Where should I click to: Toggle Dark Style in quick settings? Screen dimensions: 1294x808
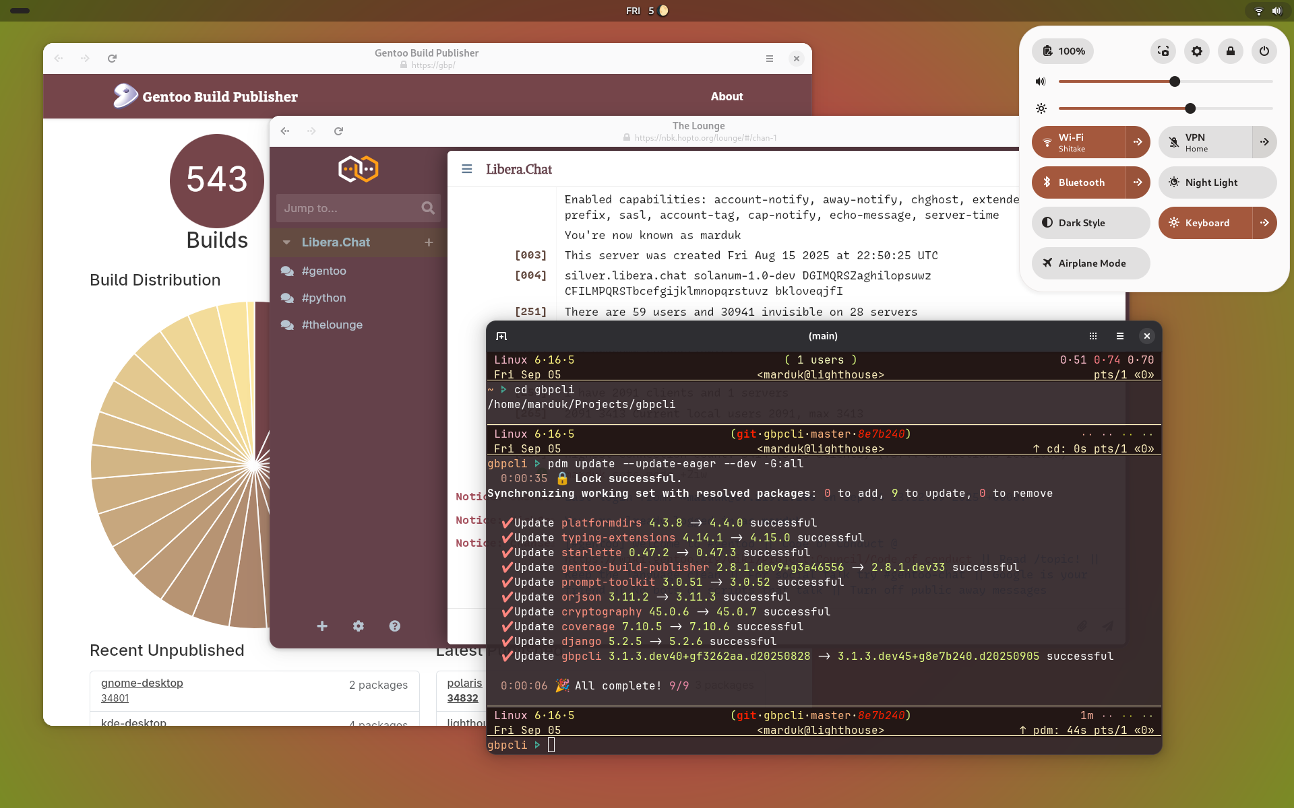click(1090, 223)
